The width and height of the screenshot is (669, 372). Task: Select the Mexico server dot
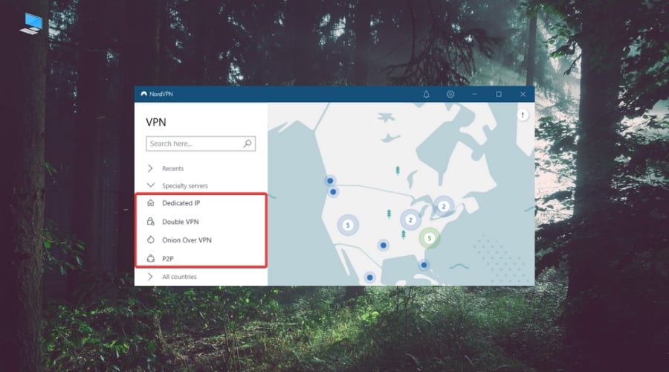(x=370, y=278)
